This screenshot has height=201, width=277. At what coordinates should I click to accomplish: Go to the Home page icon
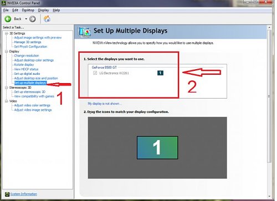(47, 19)
